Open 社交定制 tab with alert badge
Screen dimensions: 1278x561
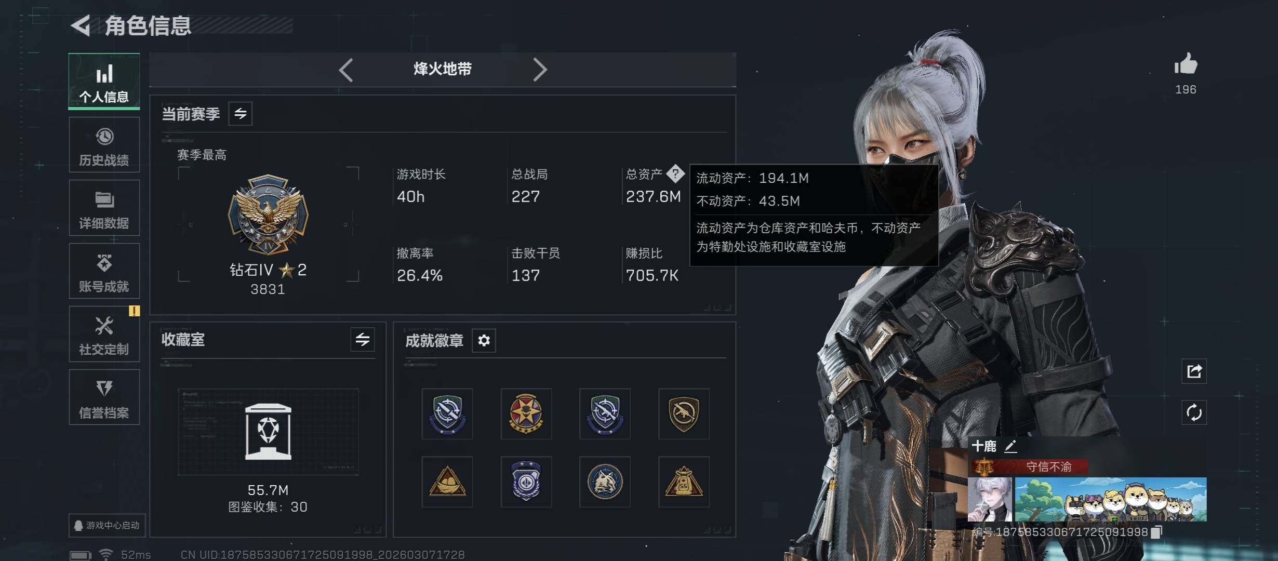(x=104, y=334)
